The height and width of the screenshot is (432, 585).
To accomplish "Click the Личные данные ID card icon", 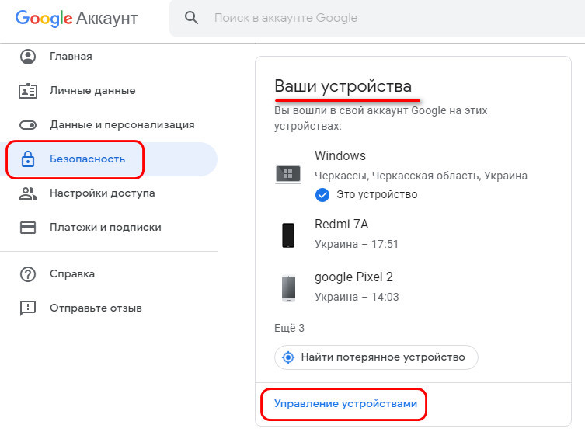I will coord(28,91).
